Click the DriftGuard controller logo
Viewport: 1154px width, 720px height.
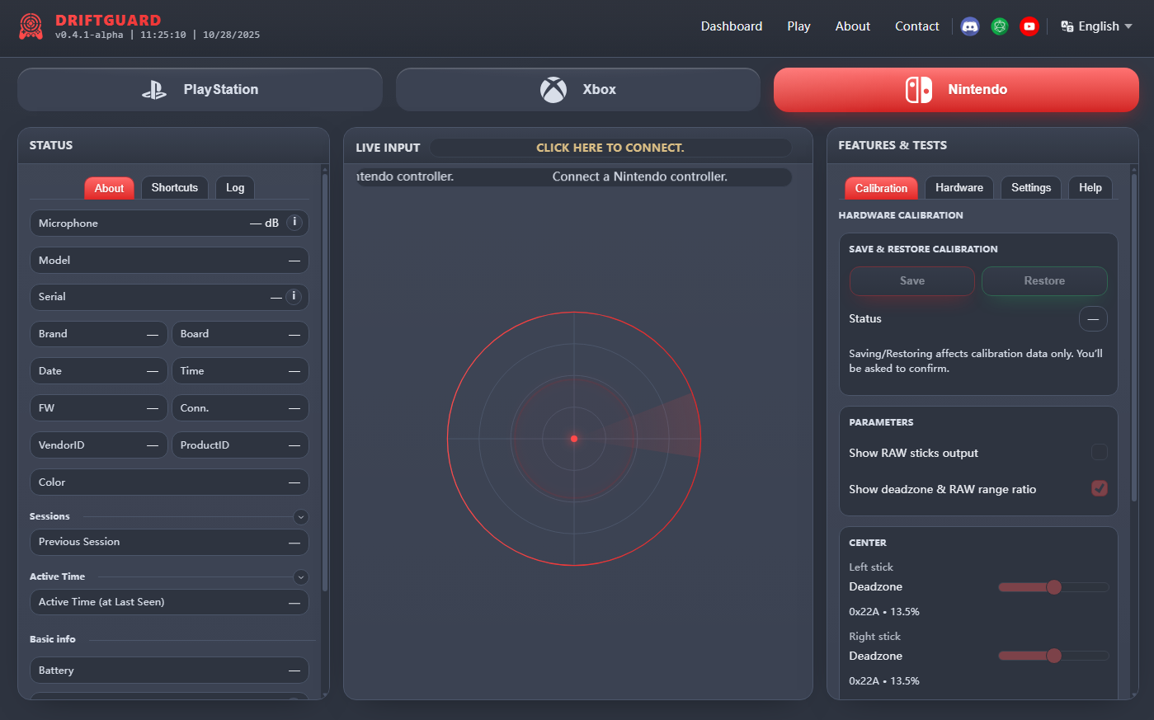point(31,26)
